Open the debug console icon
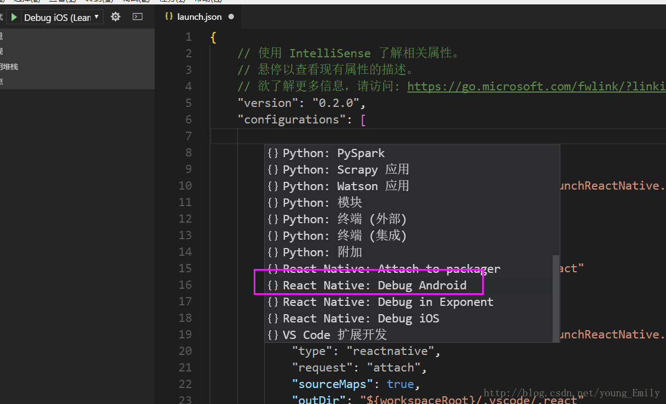This screenshot has width=666, height=404. [x=138, y=17]
